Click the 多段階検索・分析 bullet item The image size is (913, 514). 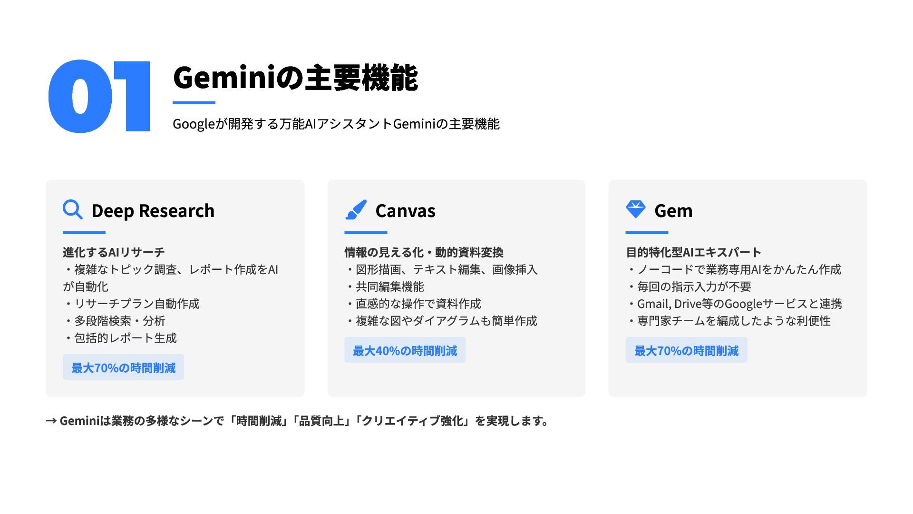click(115, 321)
